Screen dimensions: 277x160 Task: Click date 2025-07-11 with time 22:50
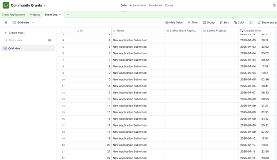[x=248, y=152]
